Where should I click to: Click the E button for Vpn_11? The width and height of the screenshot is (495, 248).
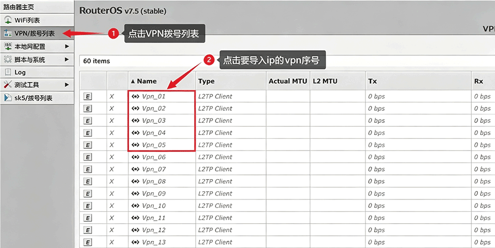pos(88,218)
